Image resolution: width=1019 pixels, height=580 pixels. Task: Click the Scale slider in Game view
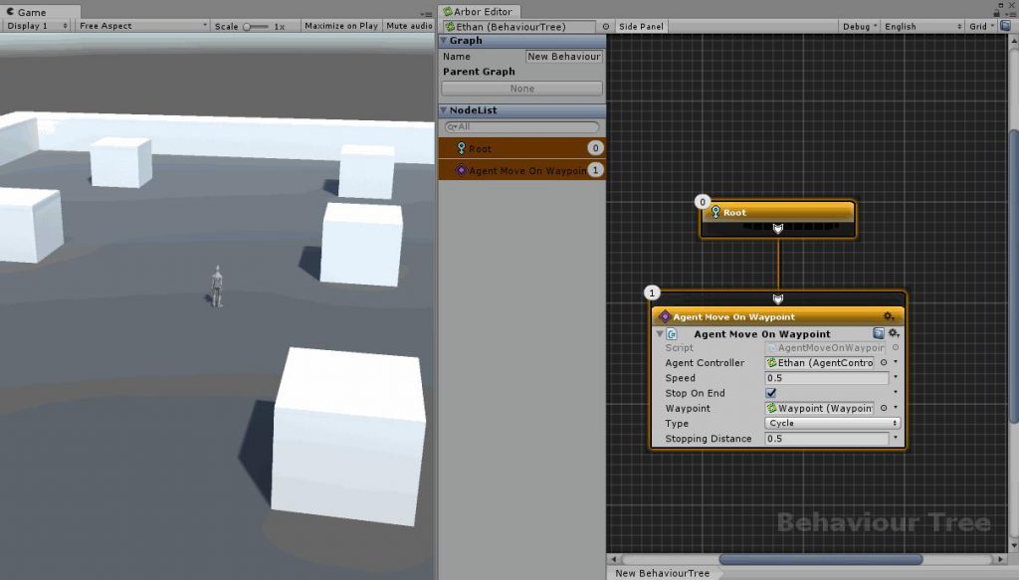tap(255, 26)
